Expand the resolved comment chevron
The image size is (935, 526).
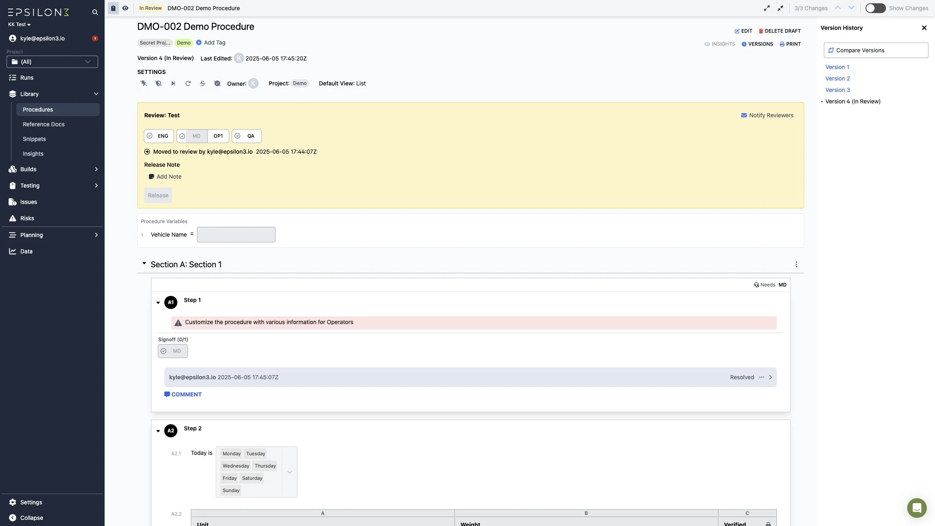770,377
